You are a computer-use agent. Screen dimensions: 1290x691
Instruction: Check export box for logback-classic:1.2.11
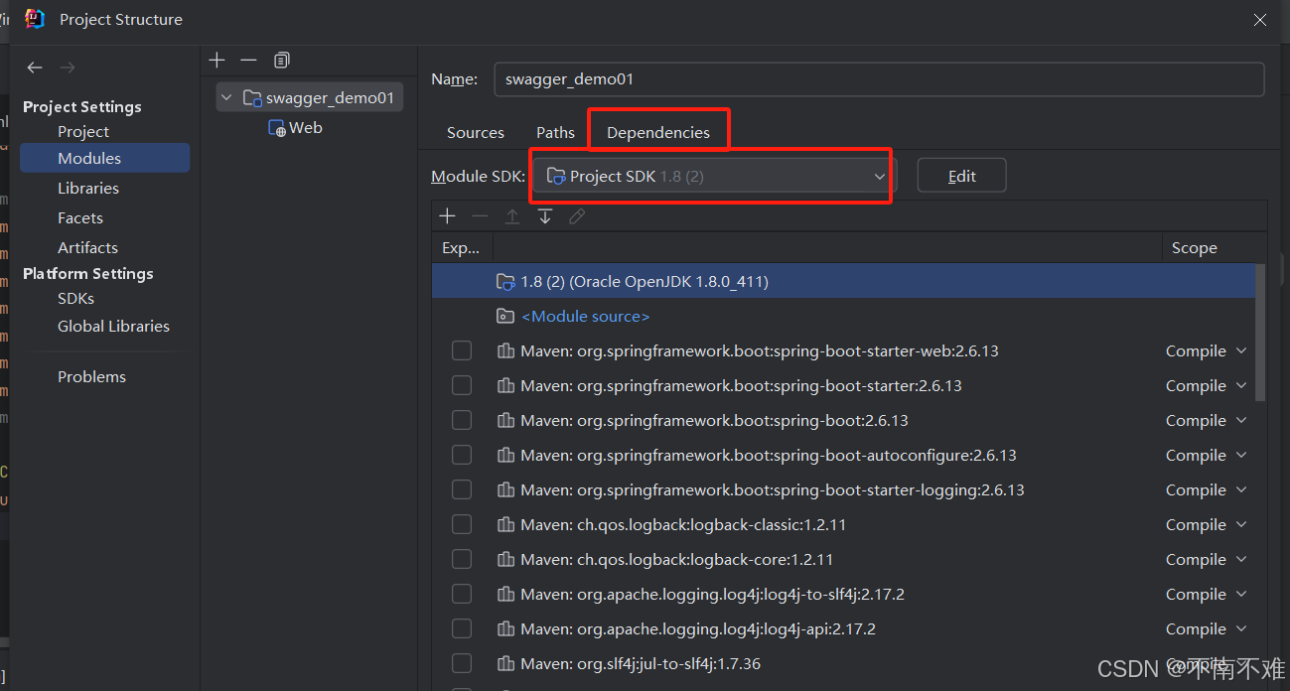[x=462, y=524]
